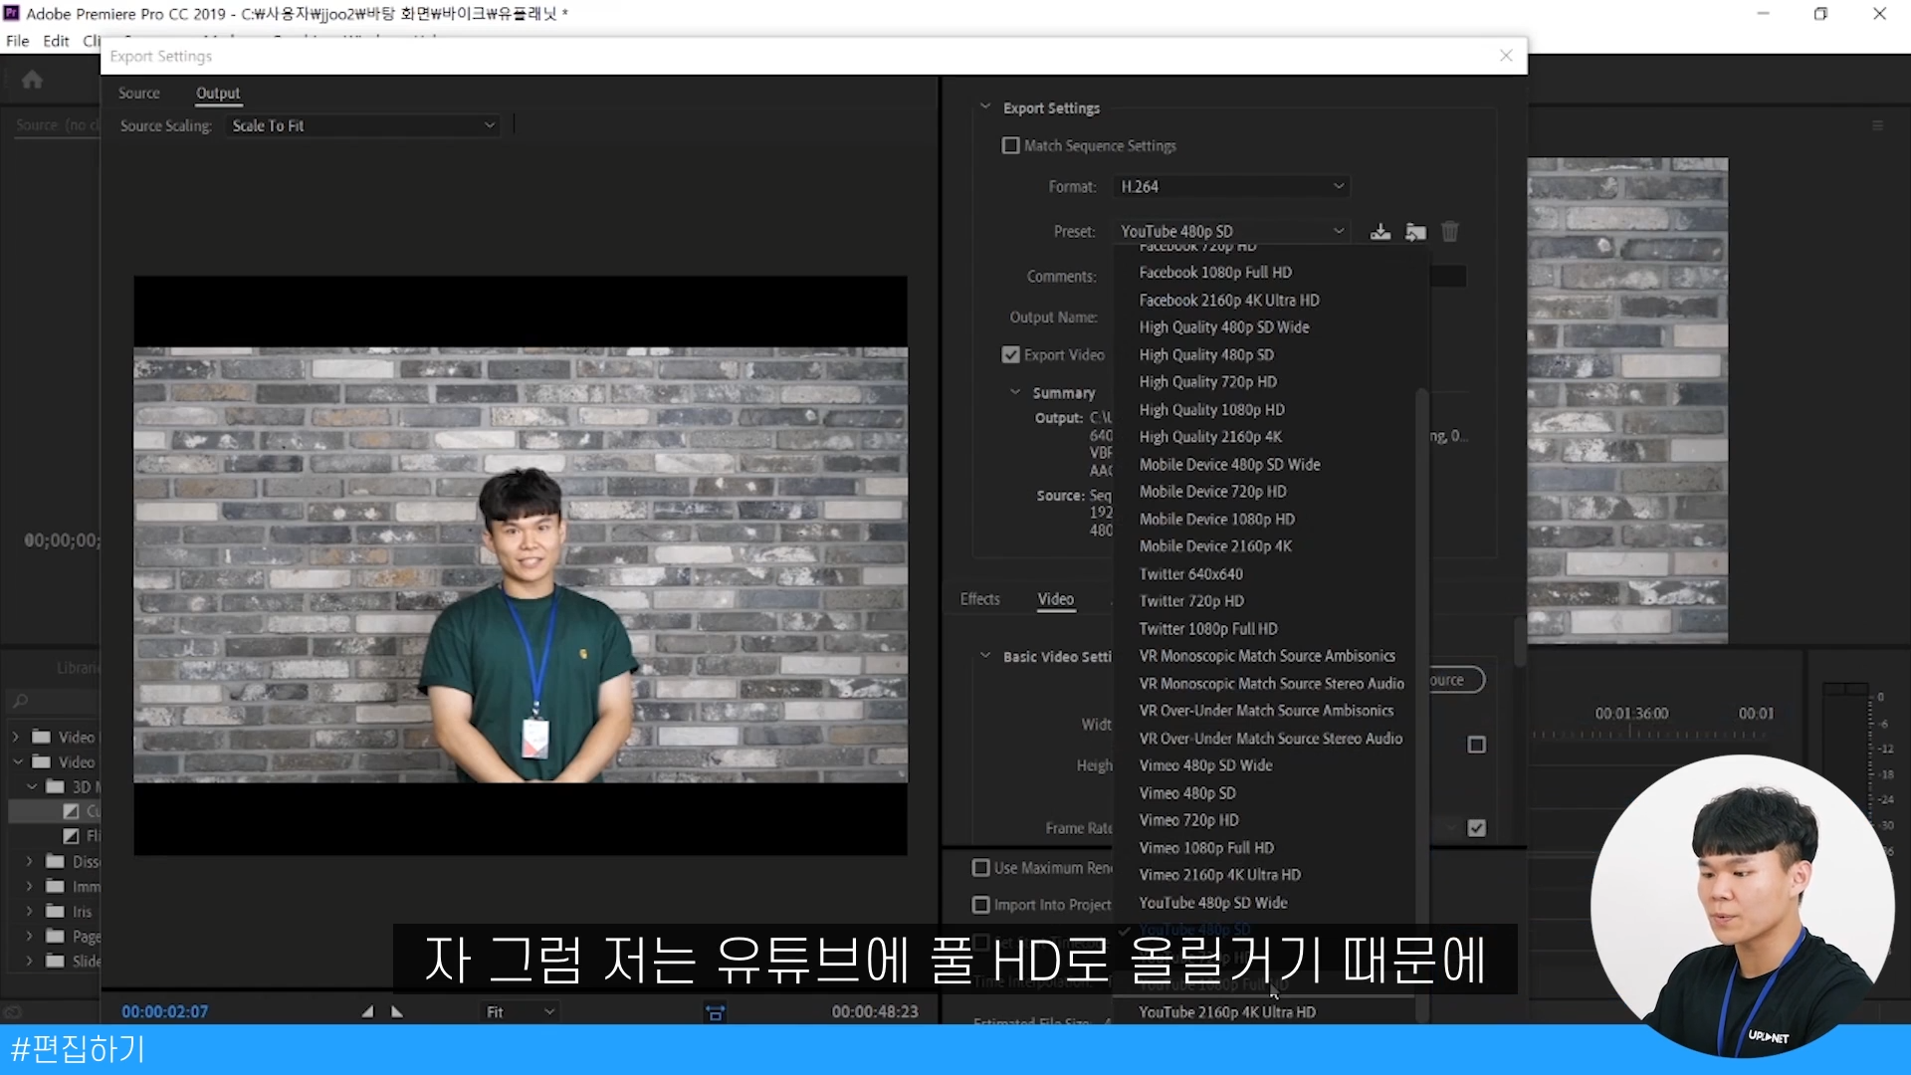Click the Delete Preset trash icon
This screenshot has width=1911, height=1075.
[x=1450, y=232]
